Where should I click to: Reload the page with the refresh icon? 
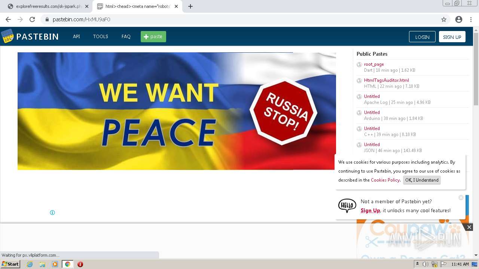click(x=32, y=19)
